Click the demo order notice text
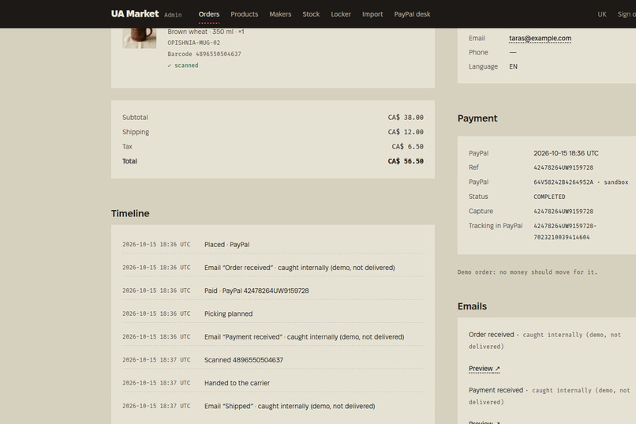Image resolution: width=636 pixels, height=424 pixels. tap(527, 272)
